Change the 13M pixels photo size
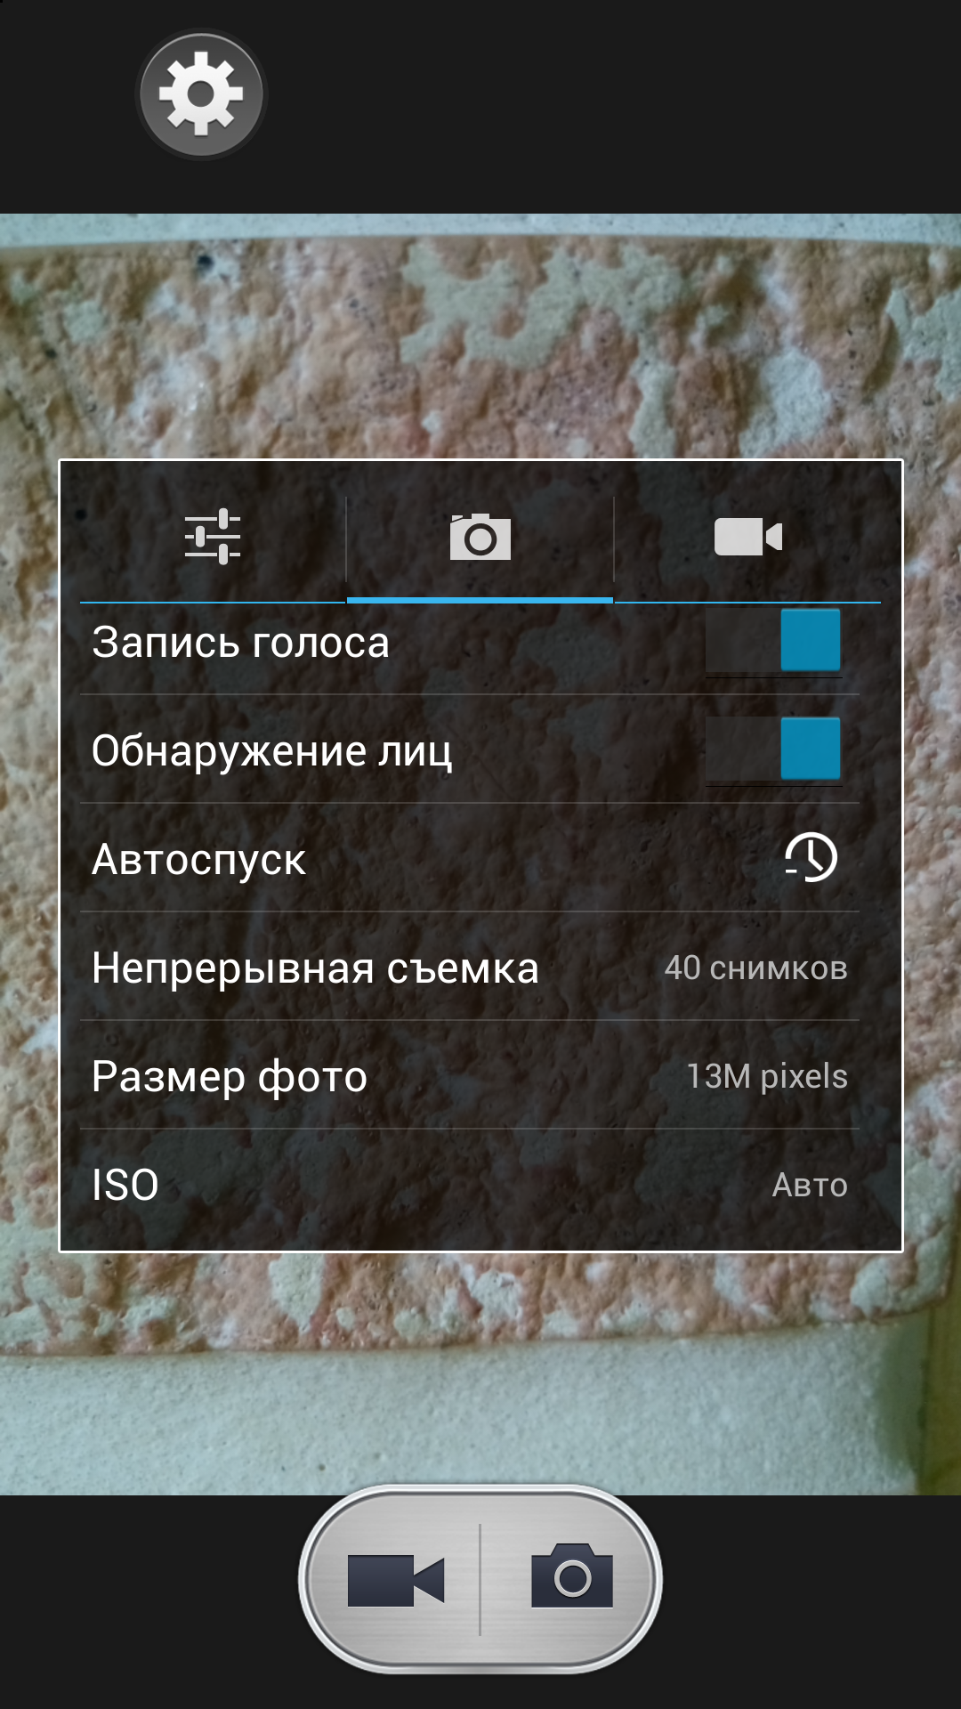961x1709 pixels. (x=767, y=1076)
